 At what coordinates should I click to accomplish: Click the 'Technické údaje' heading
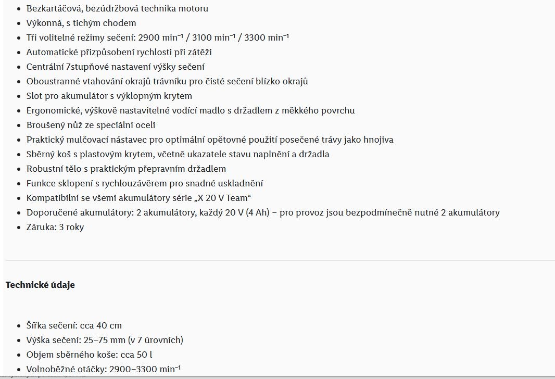pyautogui.click(x=40, y=285)
